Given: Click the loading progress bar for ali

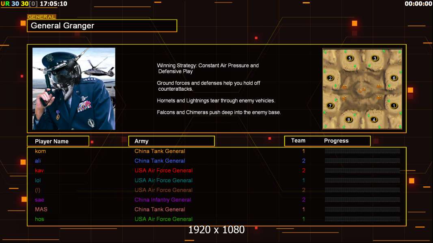Looking at the screenshot, I should 362,161.
